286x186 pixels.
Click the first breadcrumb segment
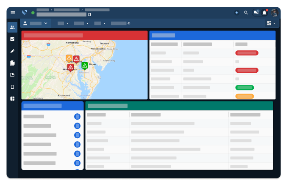(x=43, y=10)
